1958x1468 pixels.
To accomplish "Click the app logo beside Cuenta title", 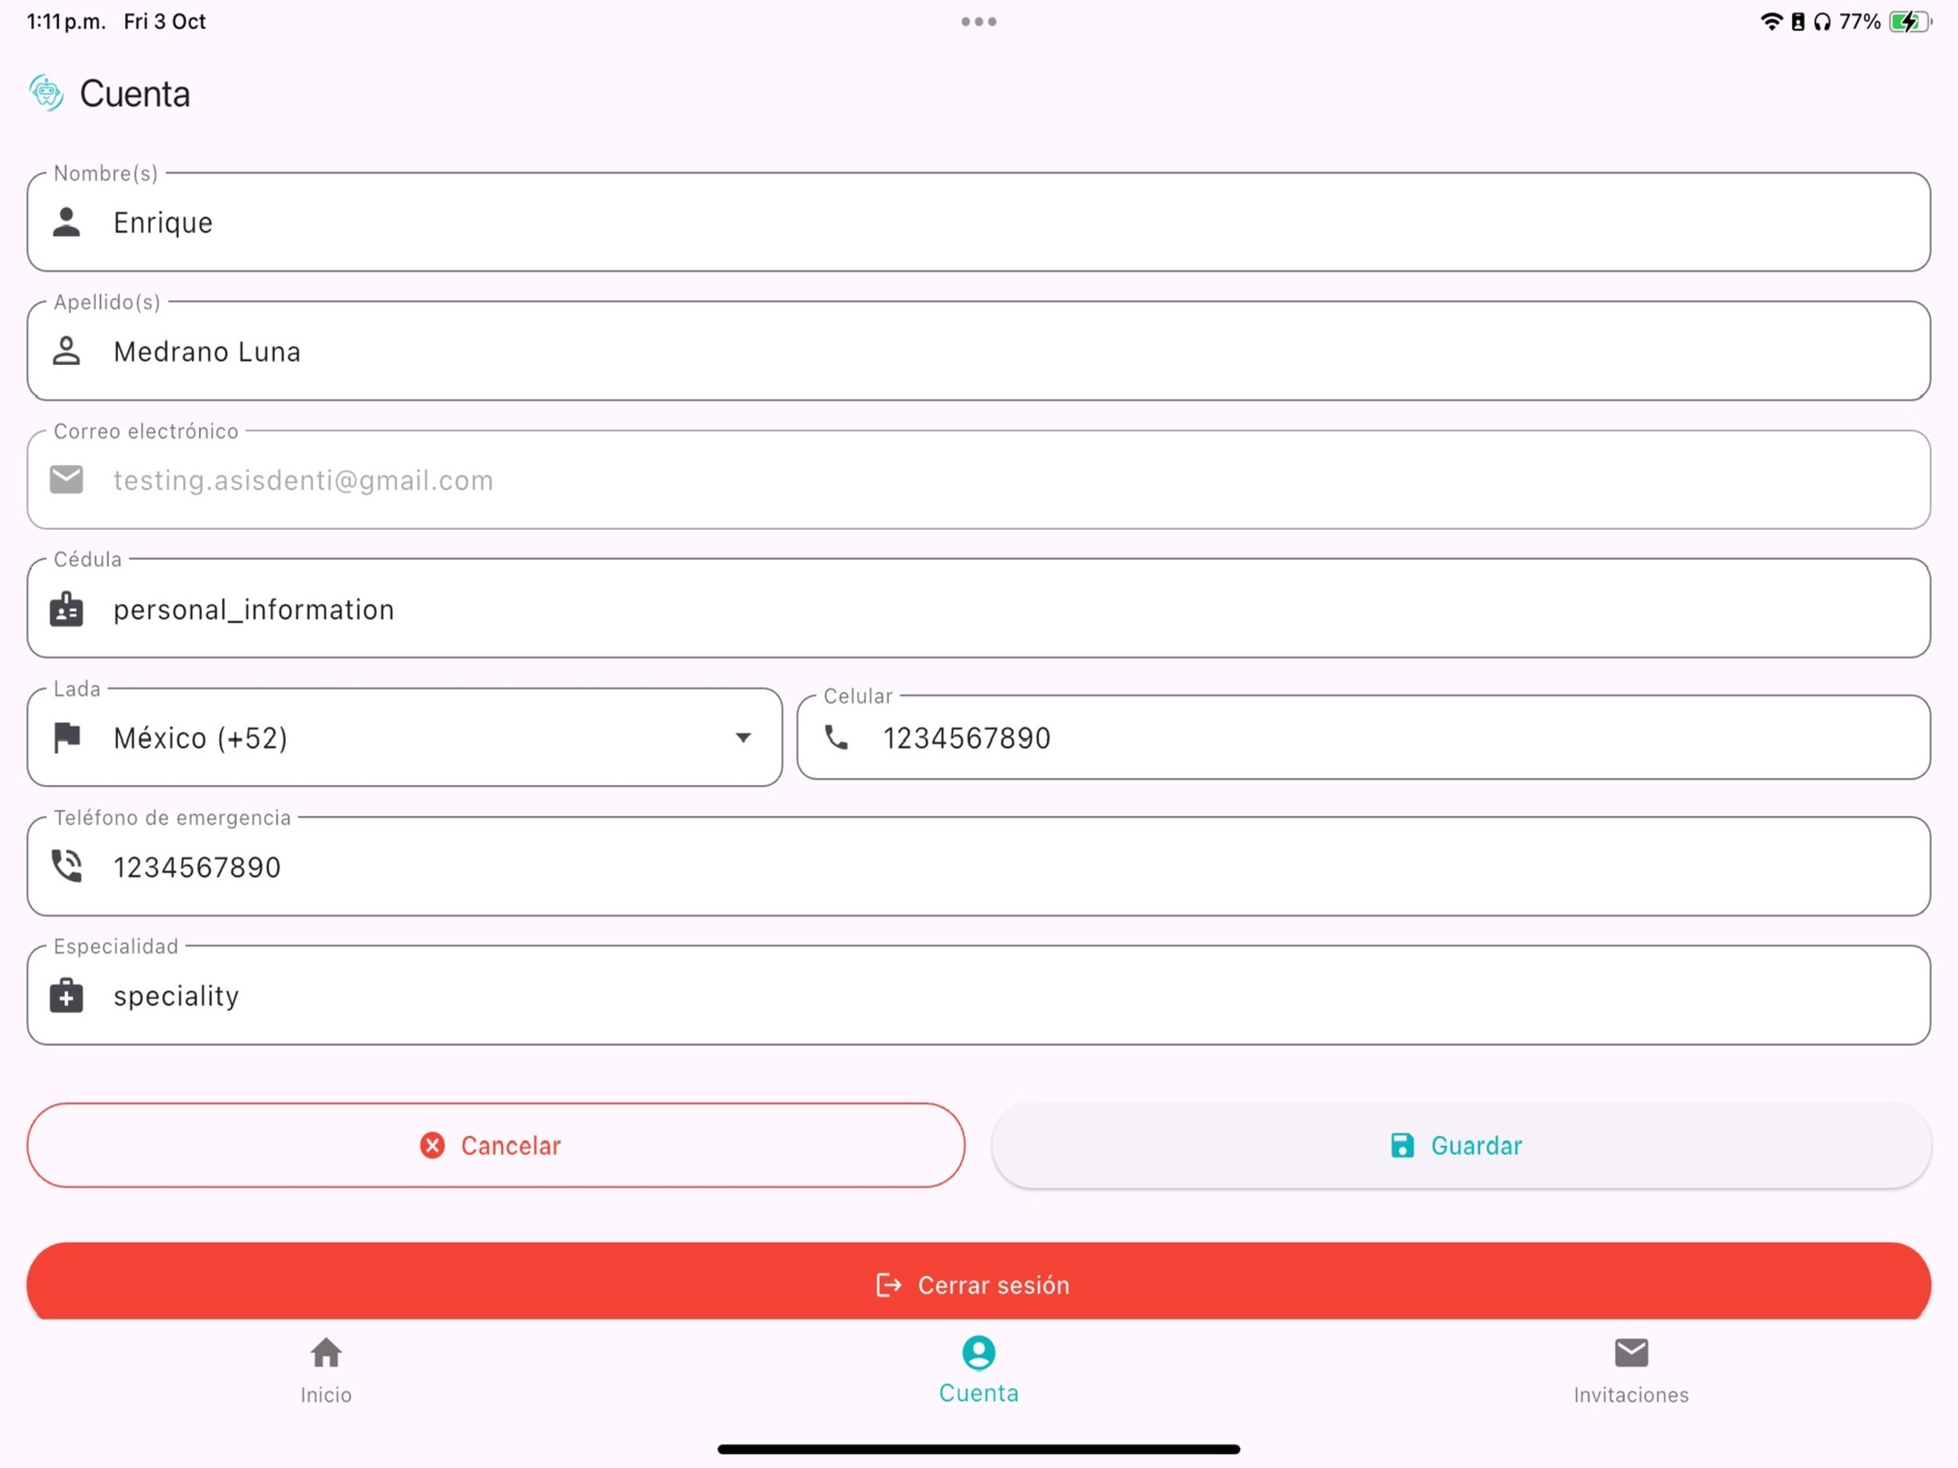I will click(46, 93).
